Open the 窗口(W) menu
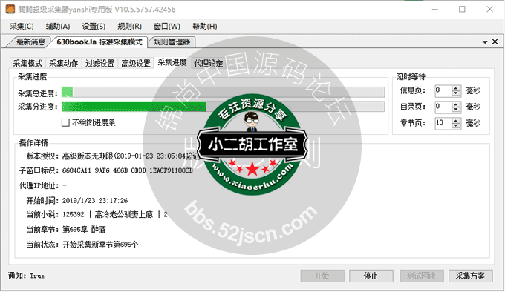This screenshot has height=292, width=505. (167, 27)
